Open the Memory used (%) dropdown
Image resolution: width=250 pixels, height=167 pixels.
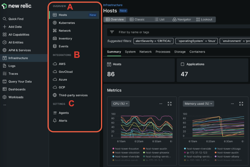click(x=198, y=104)
